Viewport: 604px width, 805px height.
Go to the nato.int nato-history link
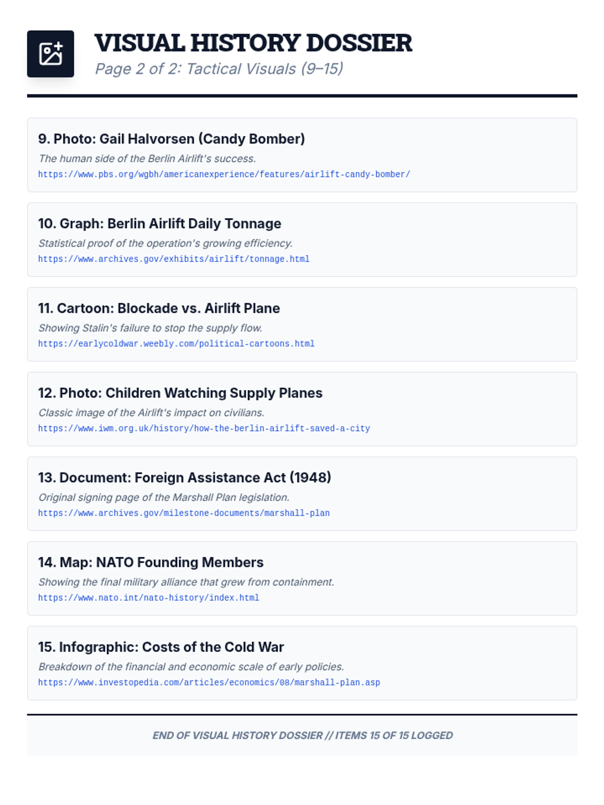148,598
